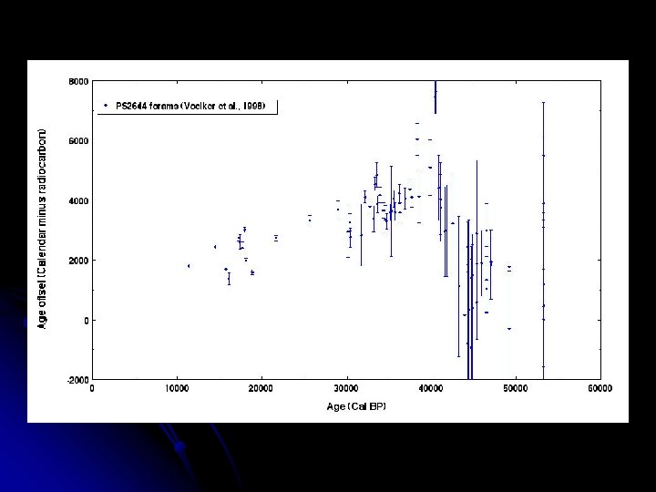Image resolution: width=656 pixels, height=492 pixels.
Task: Click the x-axis tick label '20000'
Action: [x=261, y=388]
